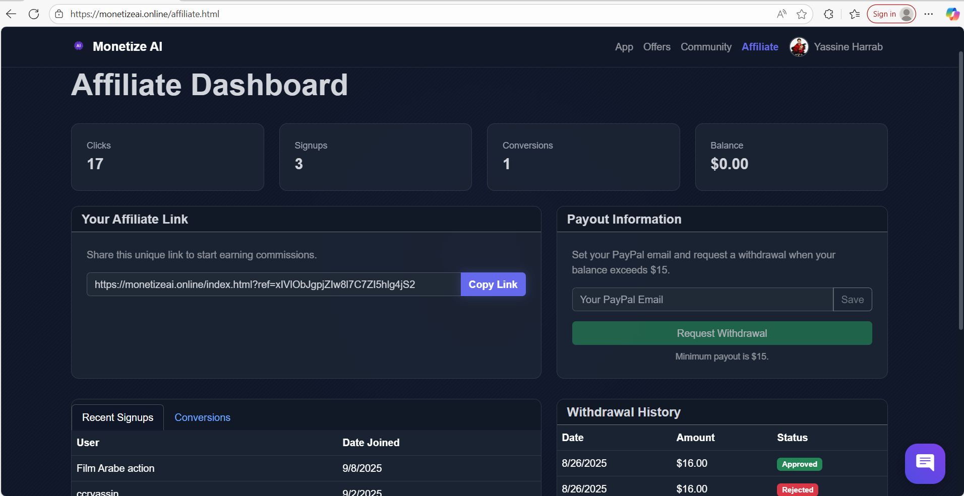964x496 pixels.
Task: Click Request Withdrawal button
Action: tap(722, 333)
